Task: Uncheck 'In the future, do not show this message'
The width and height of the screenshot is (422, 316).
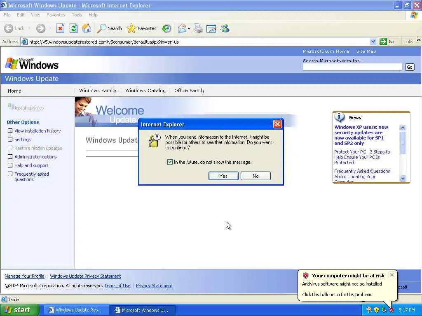Action: click(x=170, y=162)
